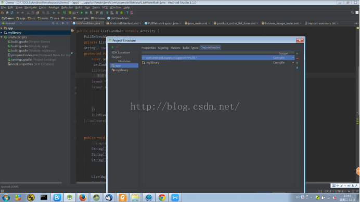Screen dimensions: 360x202
Task: Click the Redo toolbar icon
Action: (x=22, y=13)
